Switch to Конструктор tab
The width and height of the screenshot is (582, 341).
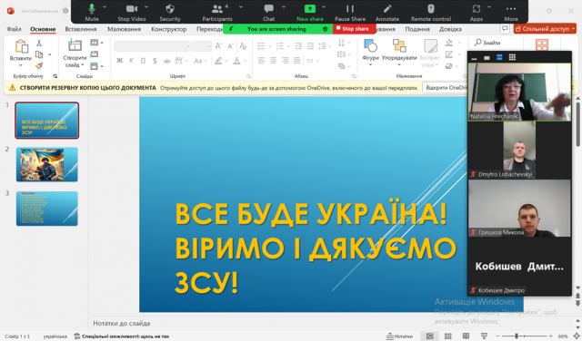pyautogui.click(x=168, y=29)
